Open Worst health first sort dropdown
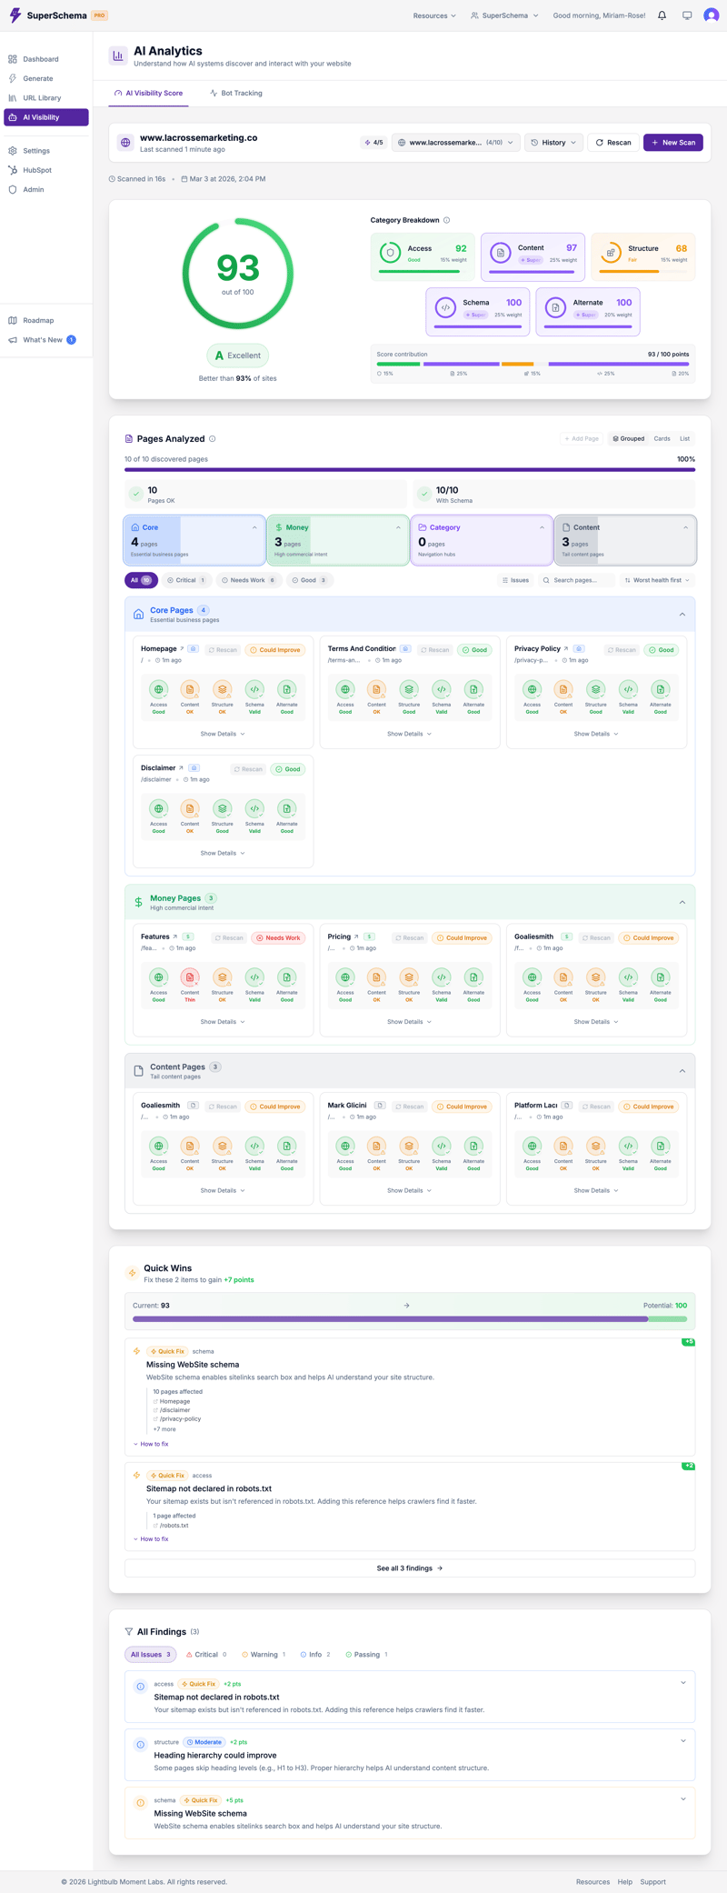 coord(657,580)
